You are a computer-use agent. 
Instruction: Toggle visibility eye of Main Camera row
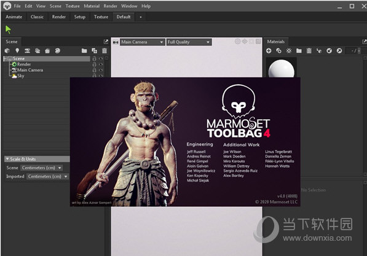coord(101,70)
